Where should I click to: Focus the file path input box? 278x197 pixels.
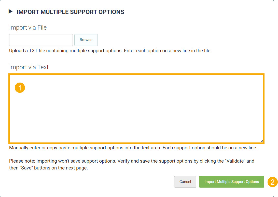click(x=41, y=40)
